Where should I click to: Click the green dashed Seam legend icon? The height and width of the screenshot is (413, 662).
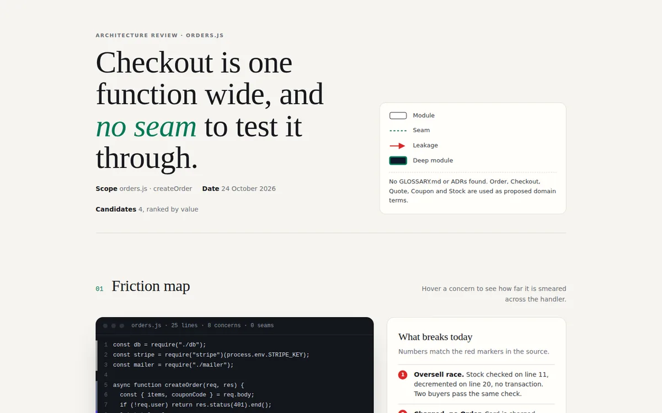(x=398, y=131)
